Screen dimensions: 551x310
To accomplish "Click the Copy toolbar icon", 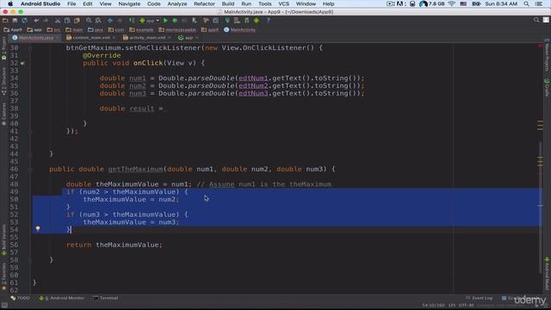I will click(x=67, y=21).
